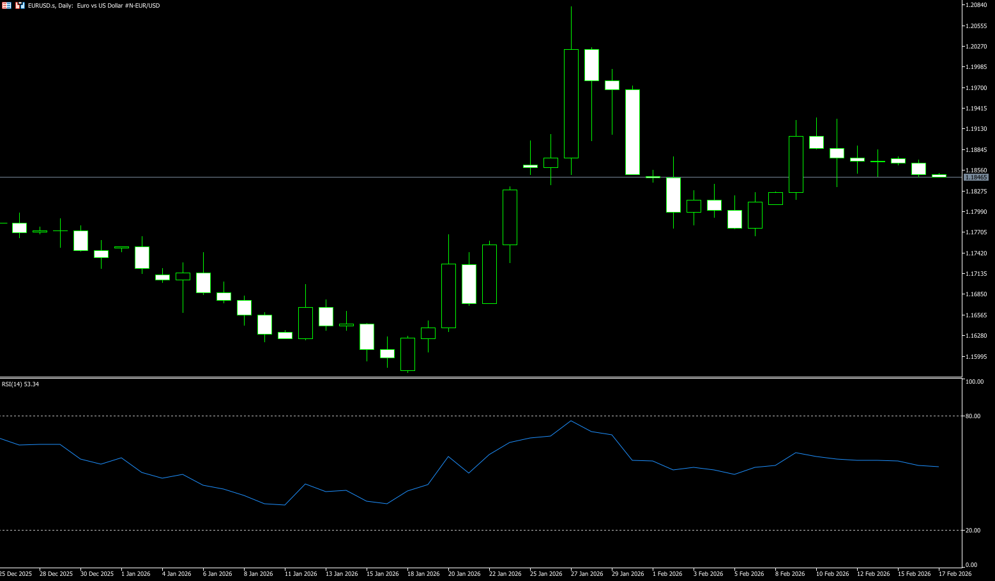
Task: Click the most recent candle at right edge
Action: (939, 176)
